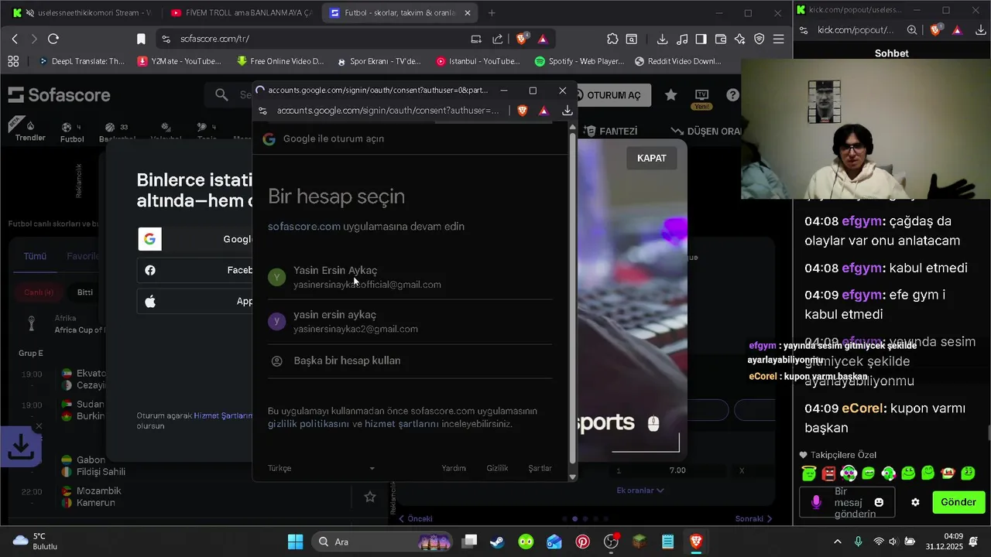Viewport: 991px width, 557px height.
Task: Click the TV icon labeled Yeni
Action: click(701, 98)
